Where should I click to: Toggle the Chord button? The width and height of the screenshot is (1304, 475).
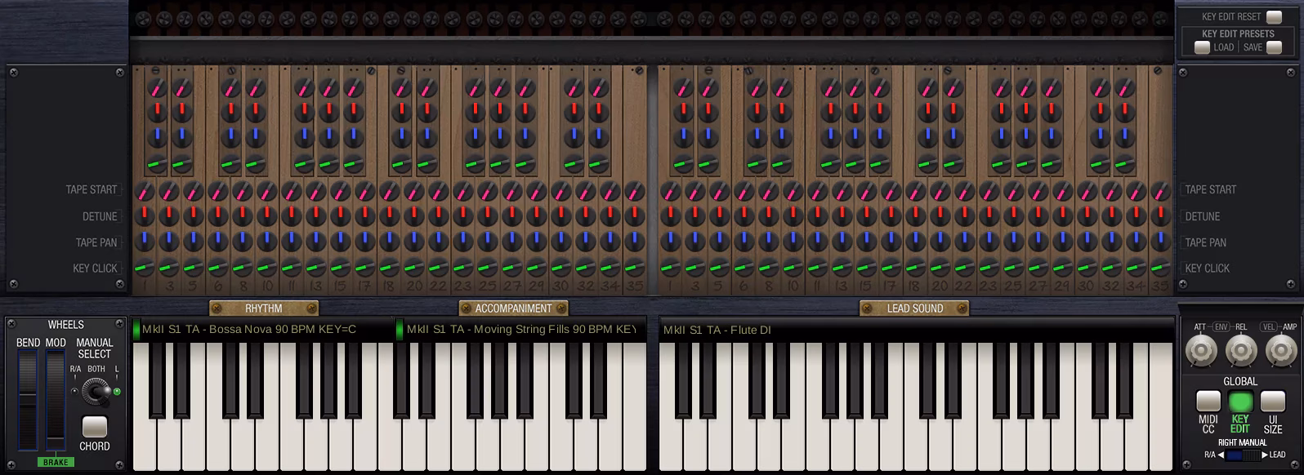point(95,427)
